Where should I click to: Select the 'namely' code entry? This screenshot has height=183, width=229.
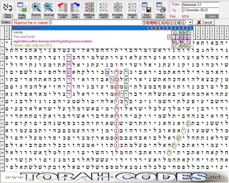(x=103, y=32)
